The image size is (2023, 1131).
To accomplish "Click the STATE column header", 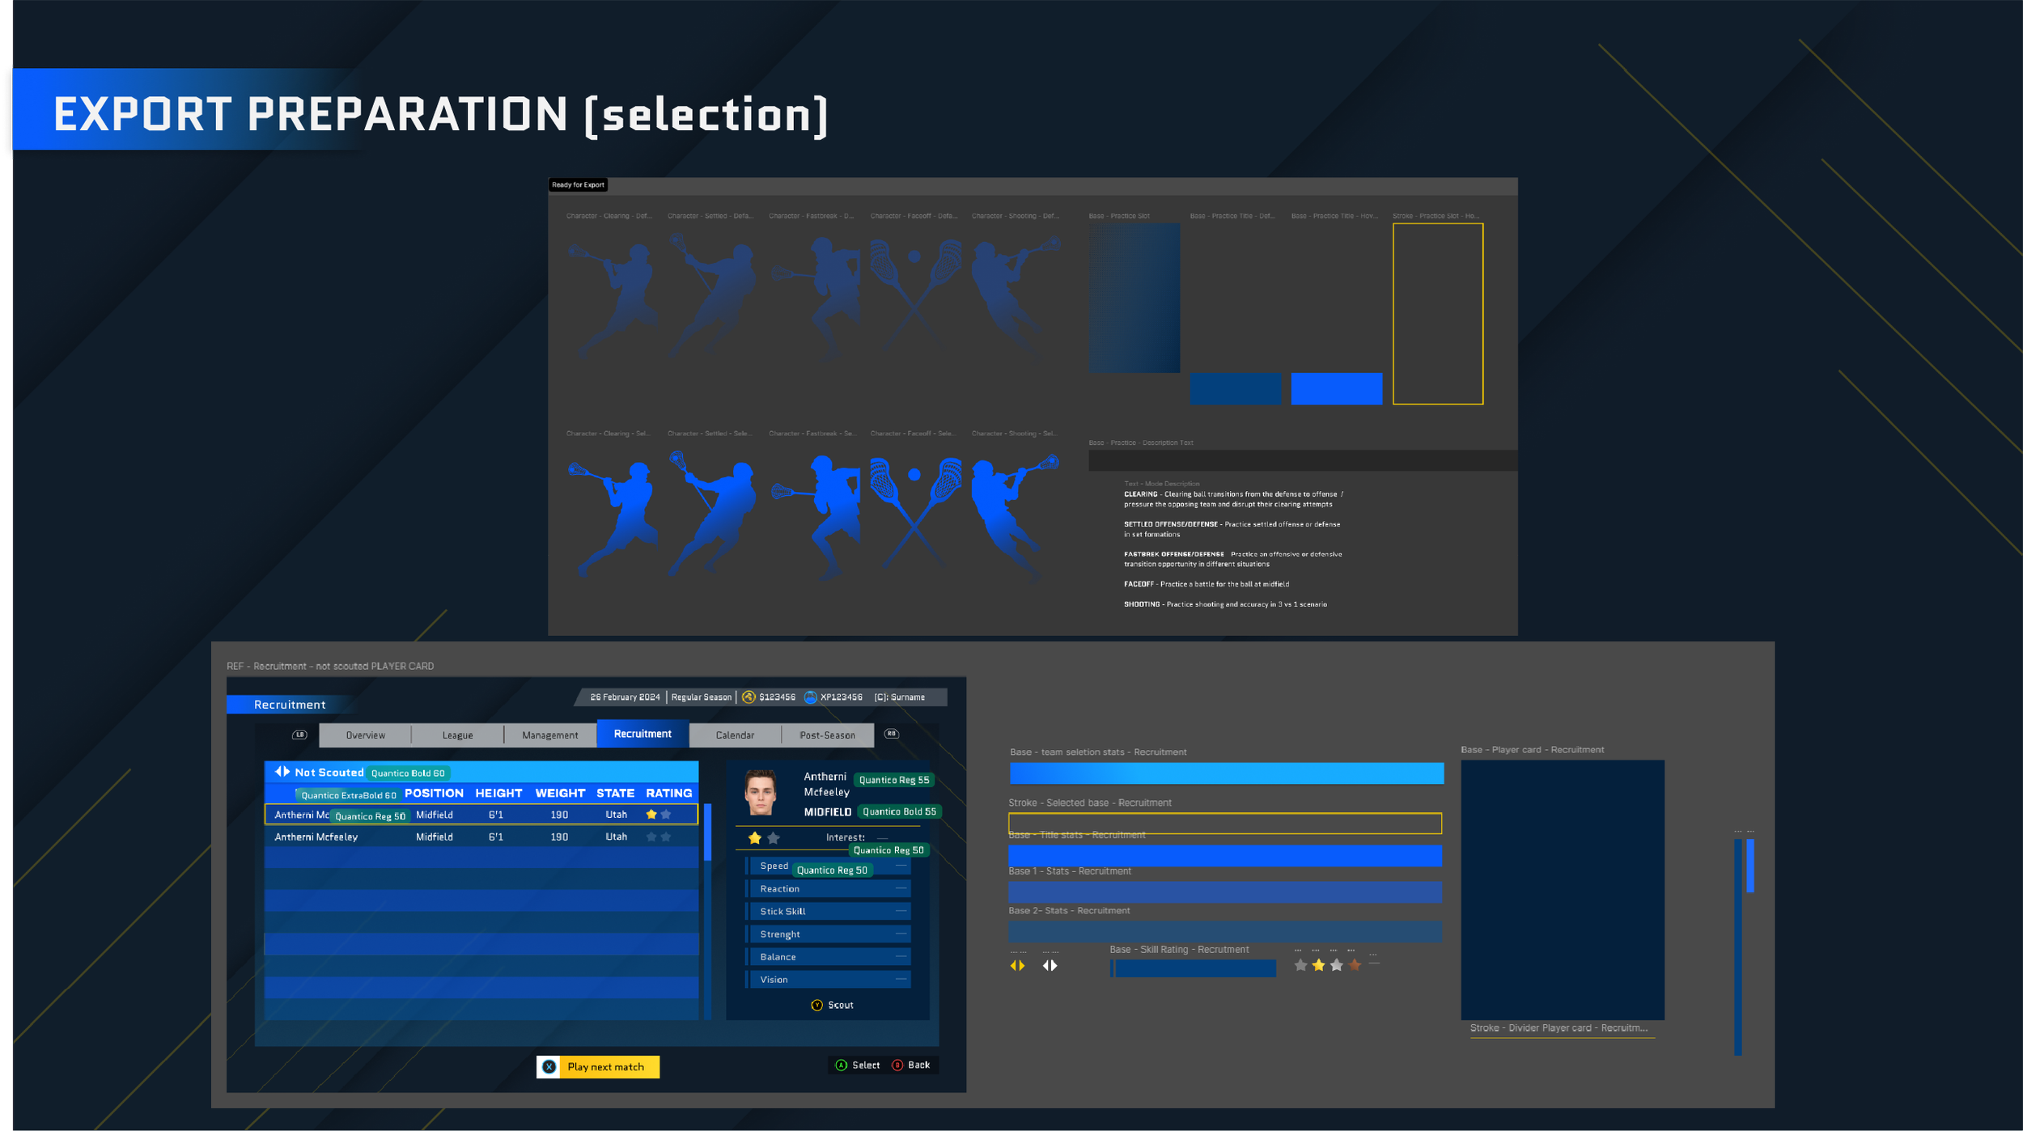I will [615, 794].
